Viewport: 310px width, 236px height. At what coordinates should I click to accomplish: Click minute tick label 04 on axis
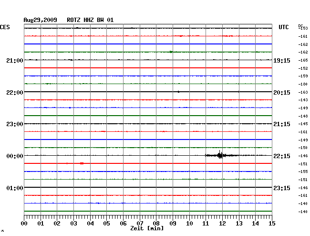tap(90, 223)
